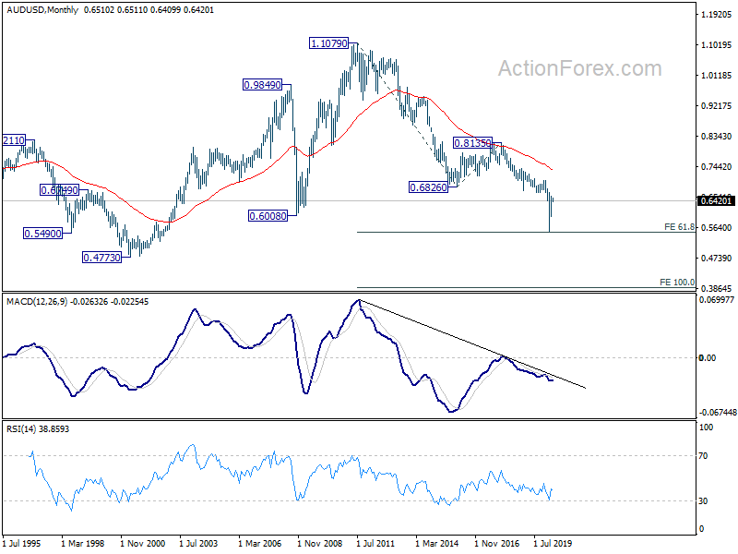Select the 1.10790 peak price label

coord(330,43)
